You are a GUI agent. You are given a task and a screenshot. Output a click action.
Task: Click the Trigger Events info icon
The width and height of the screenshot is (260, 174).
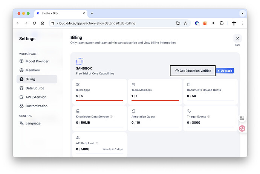click(x=208, y=117)
